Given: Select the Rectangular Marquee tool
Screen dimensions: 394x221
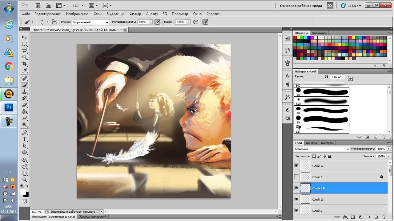Looking at the screenshot, I should pos(25,44).
